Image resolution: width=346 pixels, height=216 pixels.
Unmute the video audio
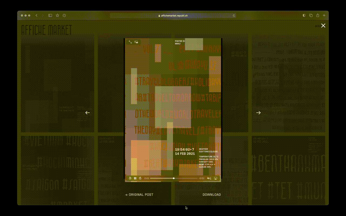coord(209,178)
